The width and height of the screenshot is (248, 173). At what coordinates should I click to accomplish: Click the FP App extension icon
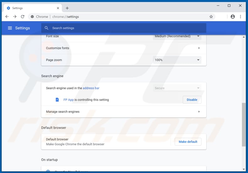tap(57, 100)
